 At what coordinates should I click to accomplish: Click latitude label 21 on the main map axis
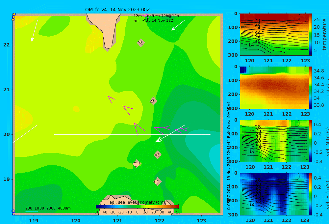pyautogui.click(x=7, y=90)
